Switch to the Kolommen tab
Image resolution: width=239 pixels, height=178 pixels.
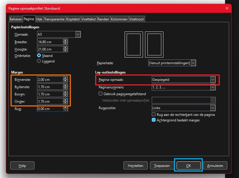(119, 19)
